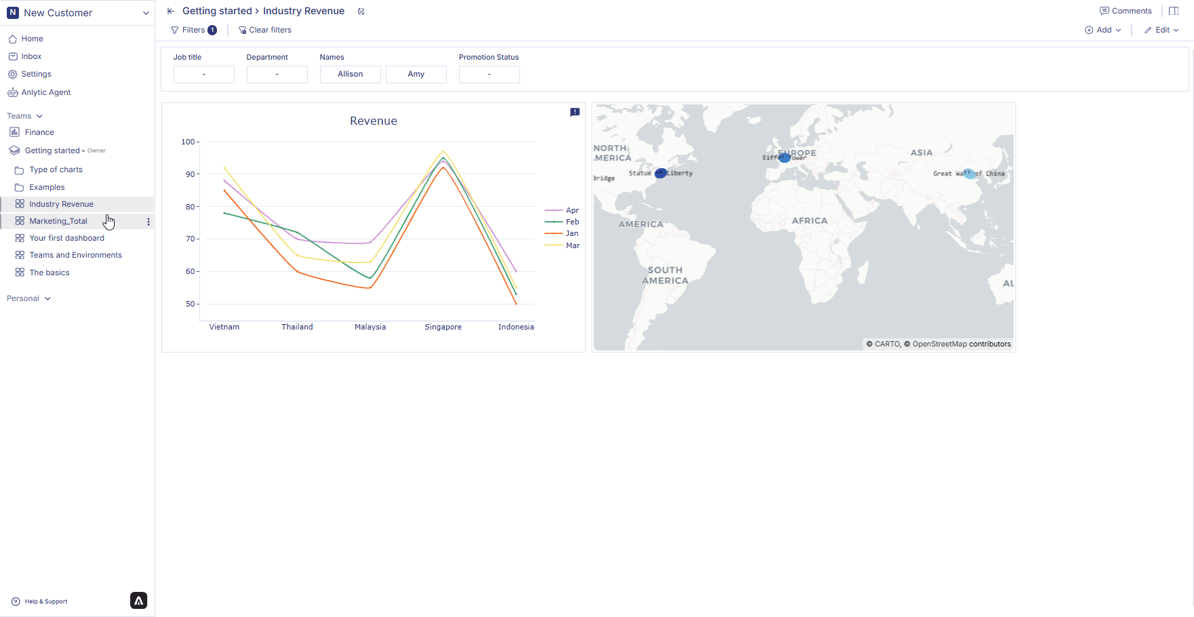
Task: Click the Job title filter field
Action: pyautogui.click(x=203, y=75)
